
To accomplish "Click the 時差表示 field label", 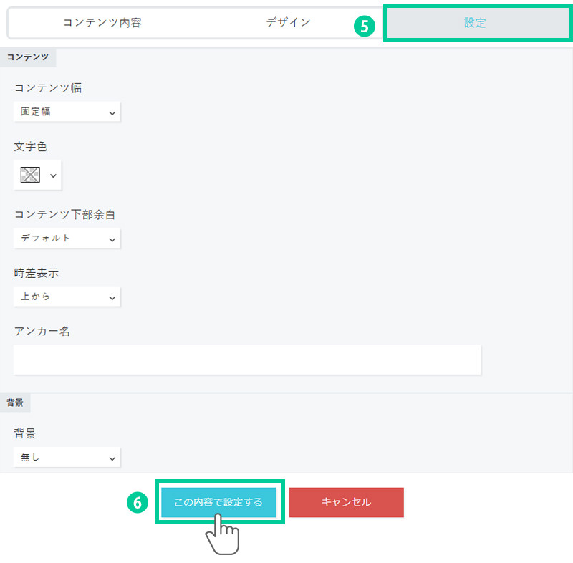I will 37,273.
